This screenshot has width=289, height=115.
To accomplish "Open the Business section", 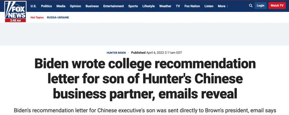I will (92, 6).
